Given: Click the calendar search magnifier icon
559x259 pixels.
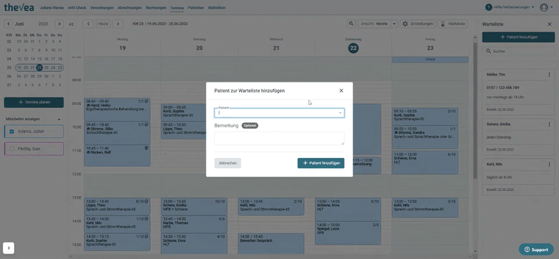Looking at the screenshot, I should pyautogui.click(x=351, y=24).
